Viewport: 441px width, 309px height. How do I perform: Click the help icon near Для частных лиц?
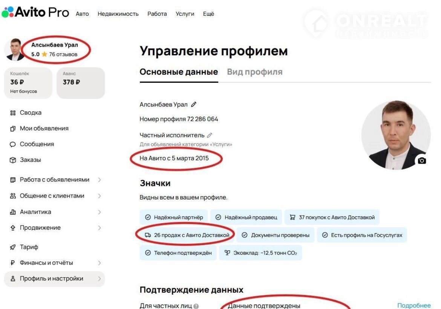pyautogui.click(x=196, y=306)
